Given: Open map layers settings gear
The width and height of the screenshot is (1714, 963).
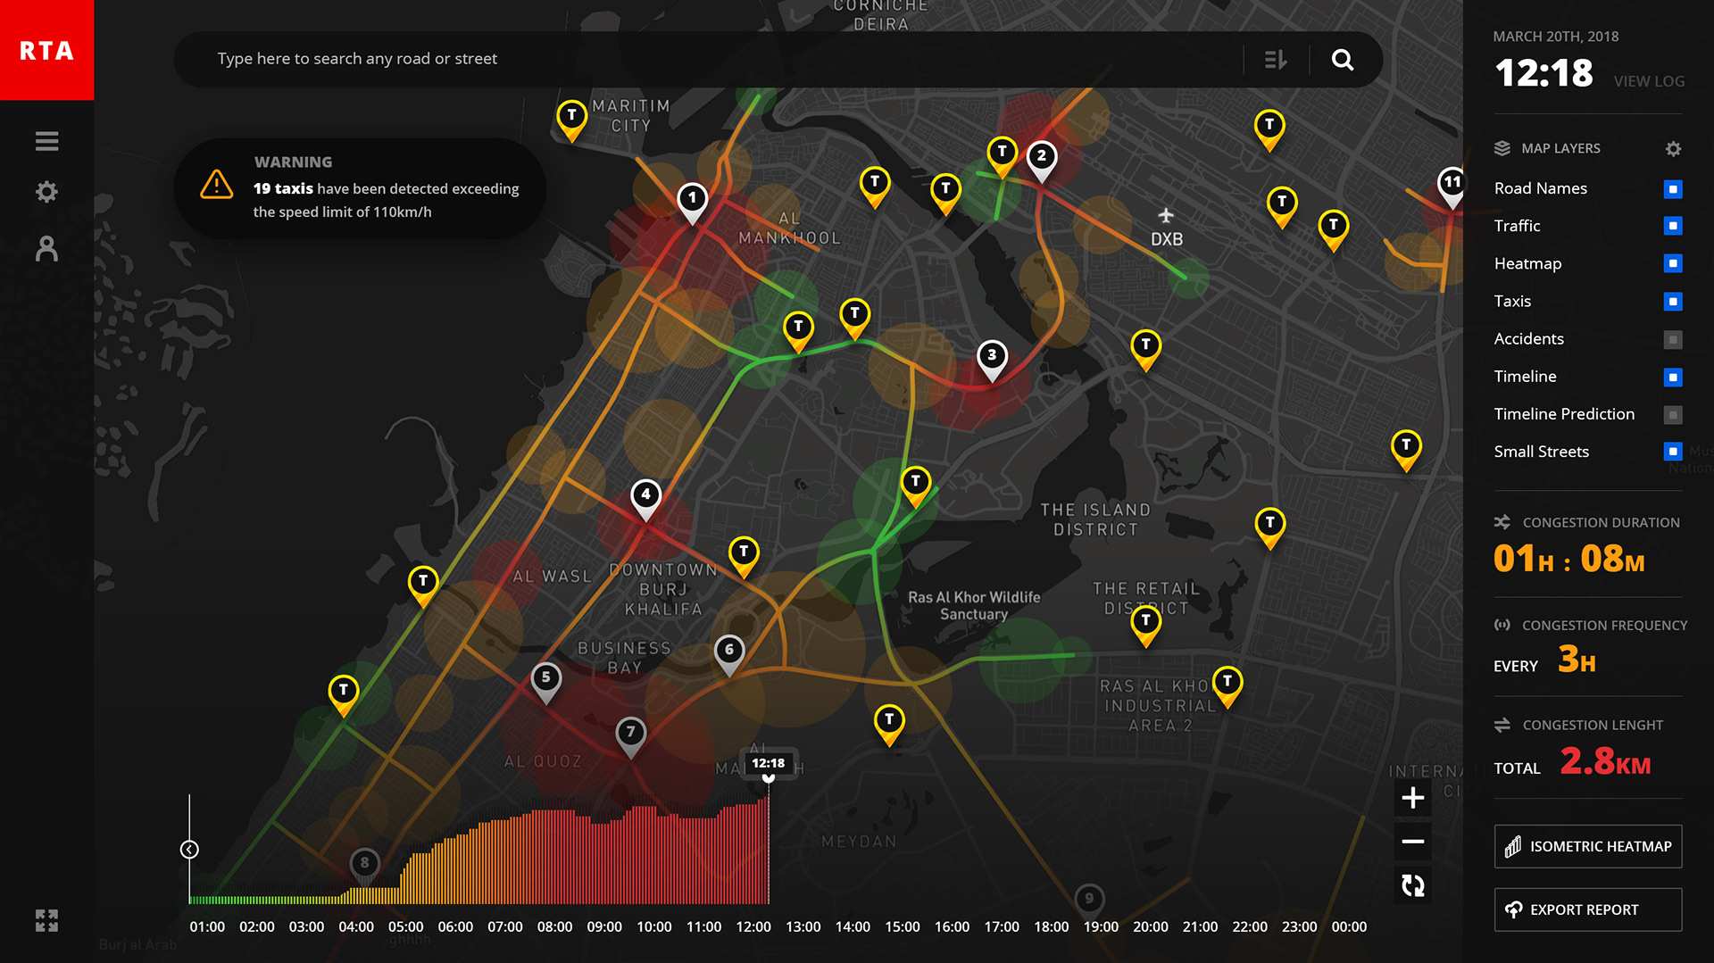Looking at the screenshot, I should [x=1674, y=149].
